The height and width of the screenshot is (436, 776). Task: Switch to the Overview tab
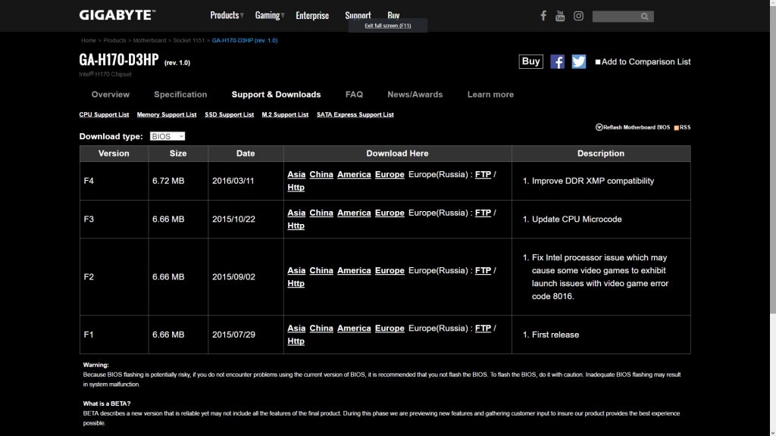click(111, 95)
